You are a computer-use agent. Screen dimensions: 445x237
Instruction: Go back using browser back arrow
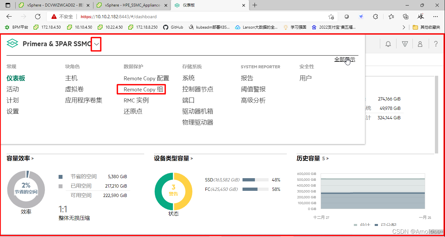click(x=9, y=17)
